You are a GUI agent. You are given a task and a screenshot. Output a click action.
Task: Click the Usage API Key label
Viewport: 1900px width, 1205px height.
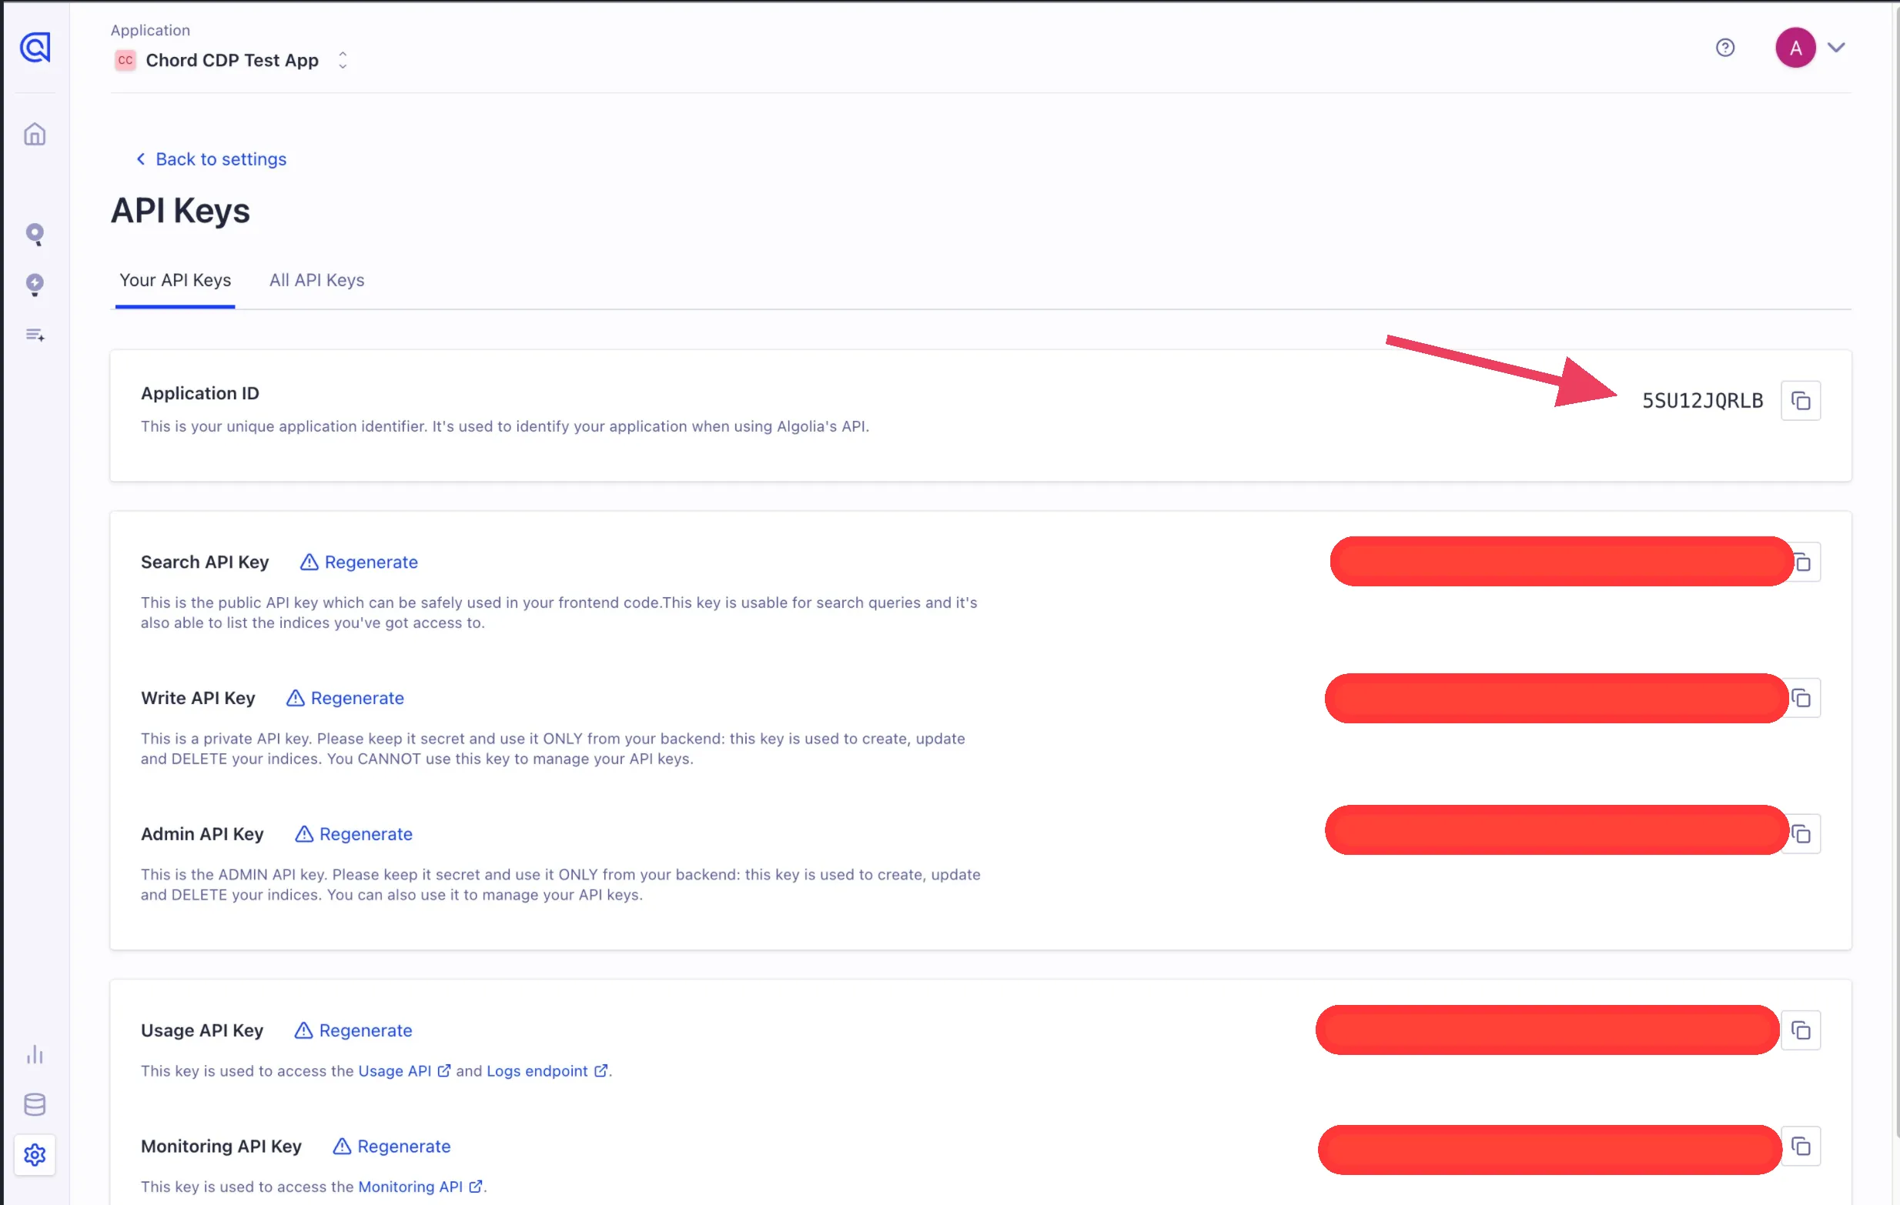click(x=202, y=1030)
